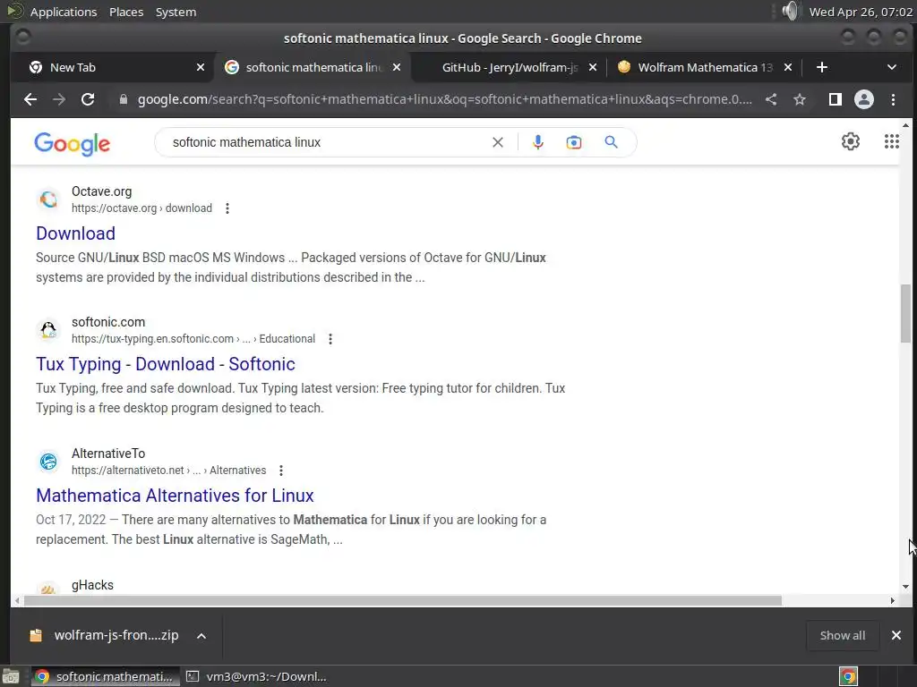917x687 pixels.
Task: Switch to the vm3@vm3 terminal taskbar item
Action: [x=256, y=676]
